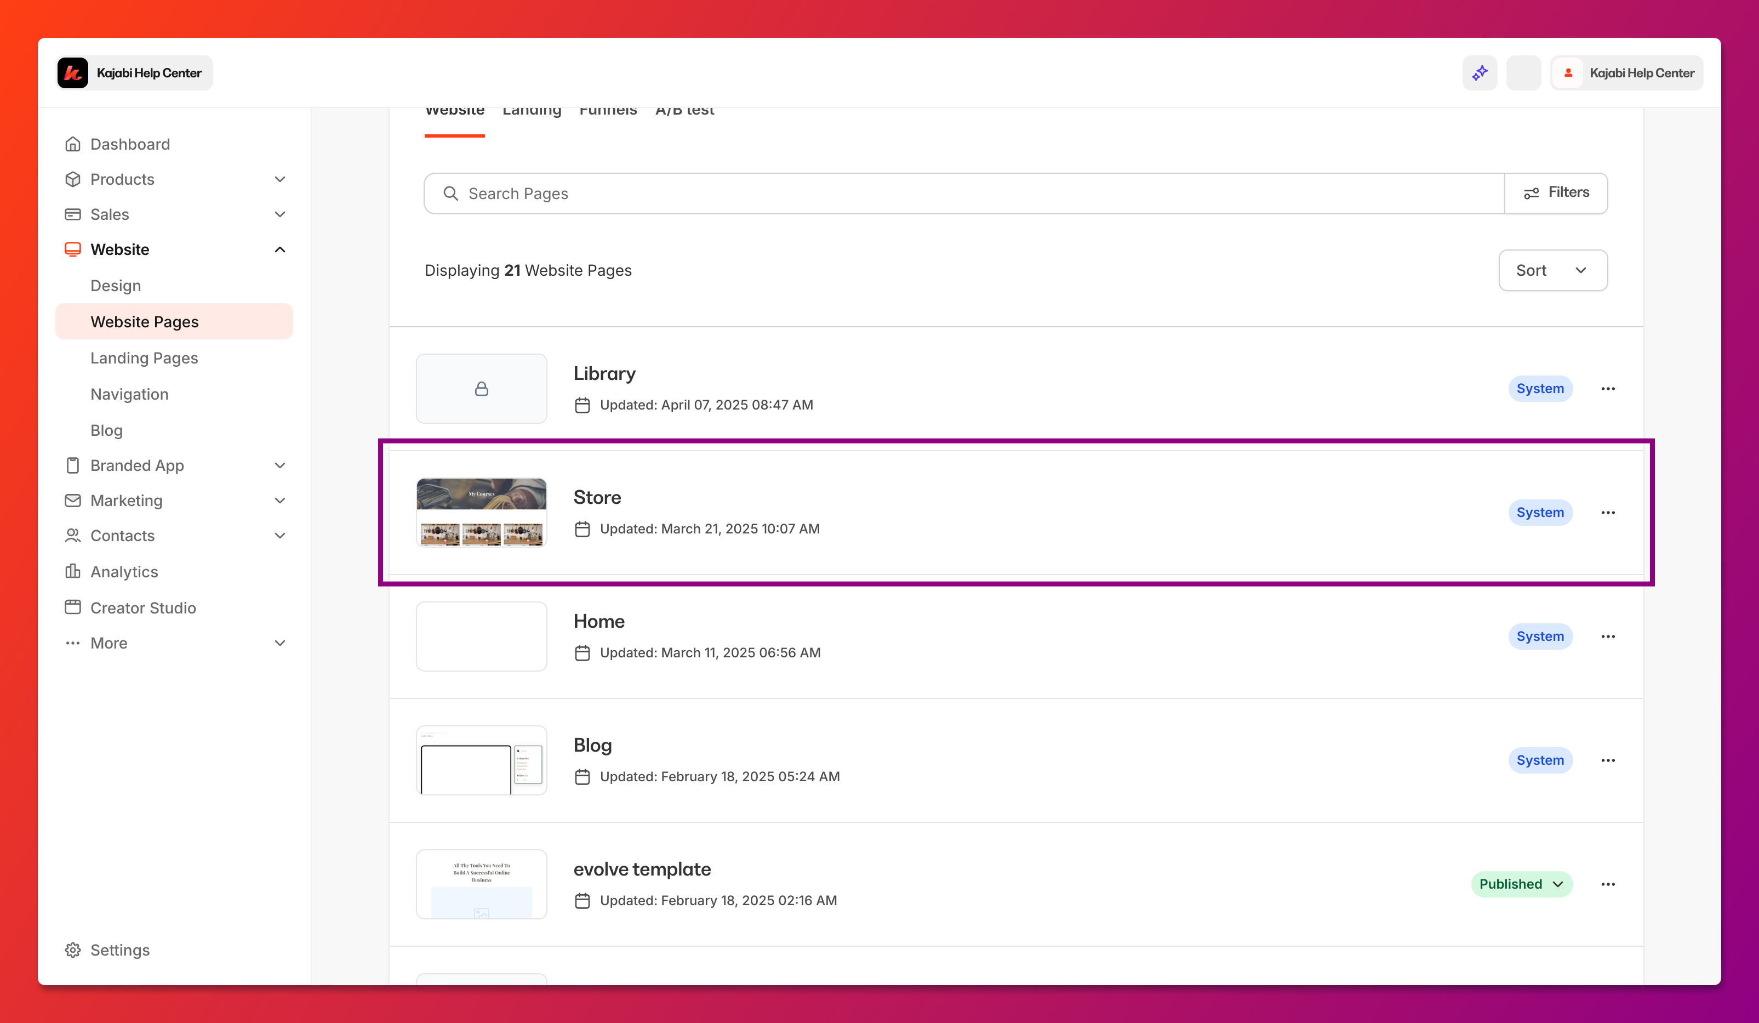Click the Search Pages input field
1759x1023 pixels.
coord(964,194)
